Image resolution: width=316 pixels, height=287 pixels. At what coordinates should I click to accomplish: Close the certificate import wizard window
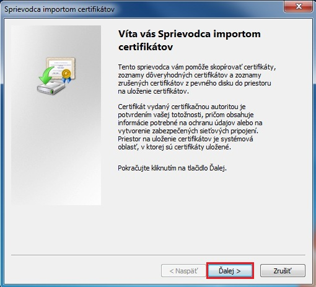point(298,6)
